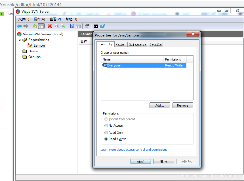Toggle the Show/Hide Action Pane icon

point(78,26)
